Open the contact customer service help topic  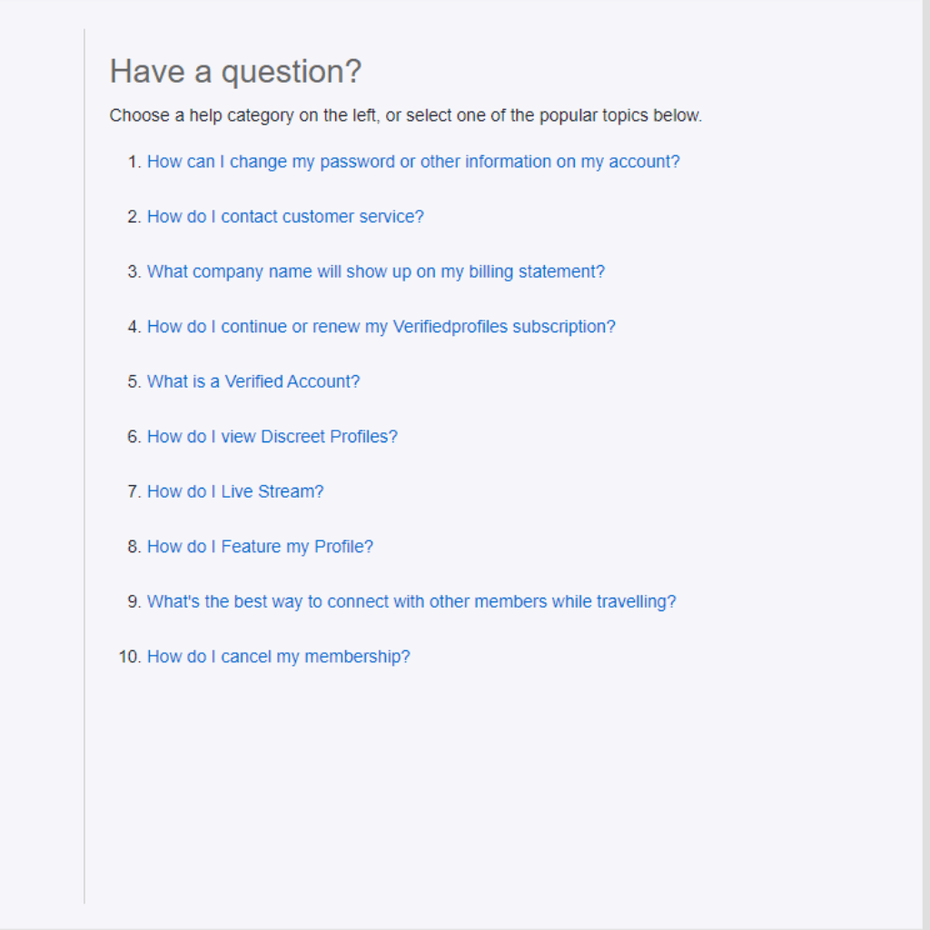tap(285, 217)
